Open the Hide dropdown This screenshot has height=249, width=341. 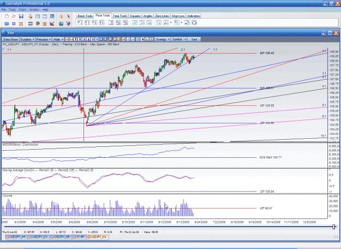[58, 39]
